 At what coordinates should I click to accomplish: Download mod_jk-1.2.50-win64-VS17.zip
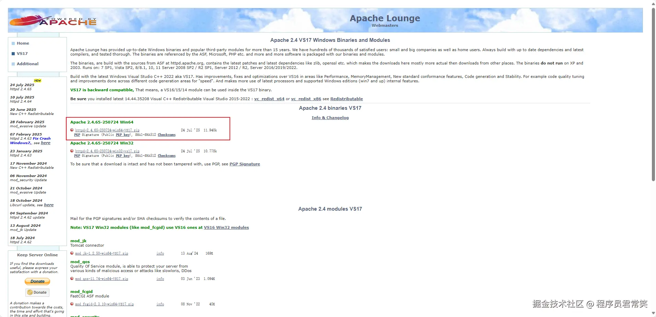(x=102, y=254)
